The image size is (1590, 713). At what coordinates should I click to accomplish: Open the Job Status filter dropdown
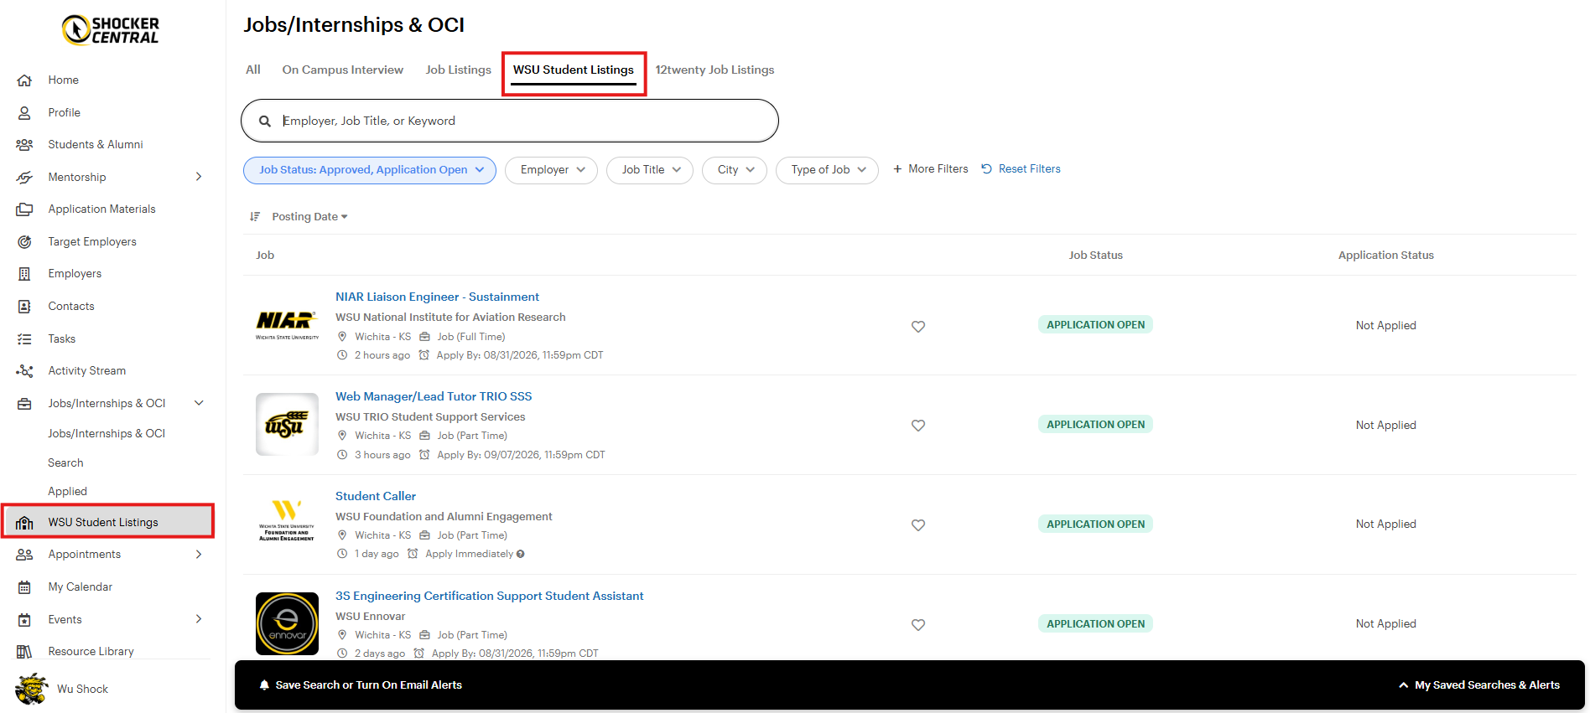click(370, 170)
